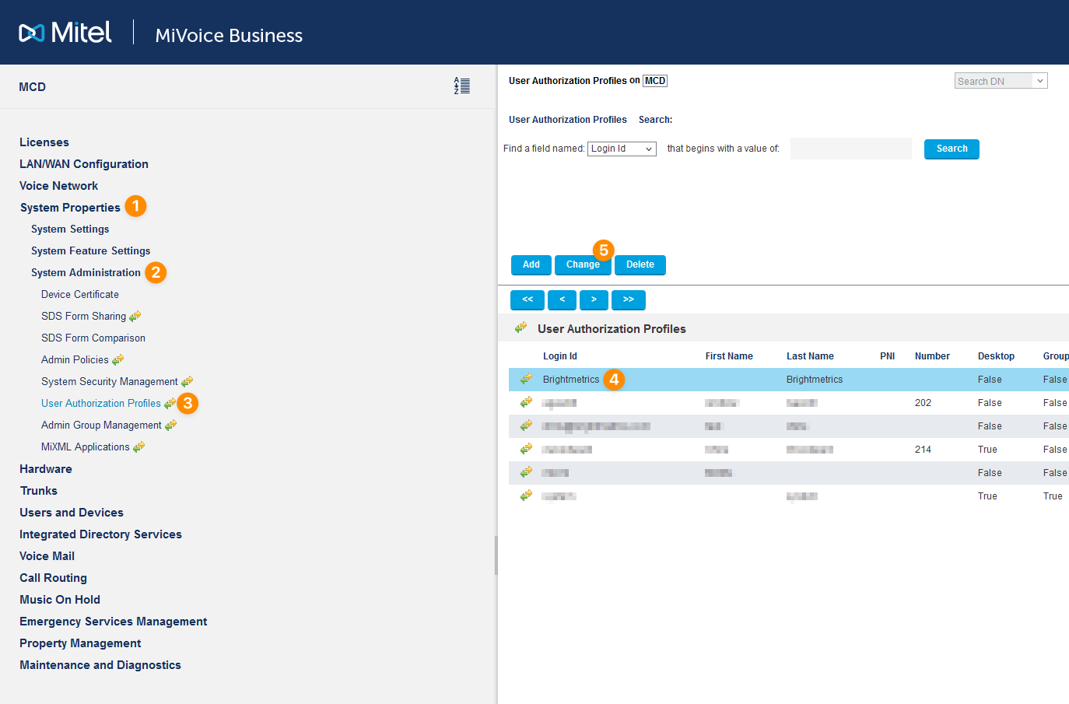
Task: Click the share icon in the User Authorization Profiles table header
Action: pos(521,328)
